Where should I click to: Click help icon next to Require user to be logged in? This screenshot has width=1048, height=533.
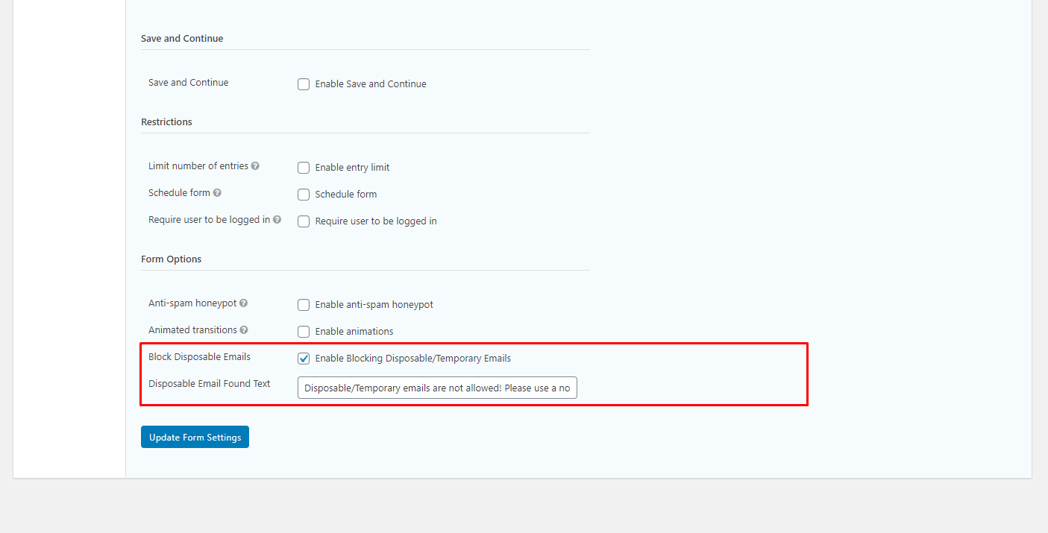pyautogui.click(x=277, y=220)
